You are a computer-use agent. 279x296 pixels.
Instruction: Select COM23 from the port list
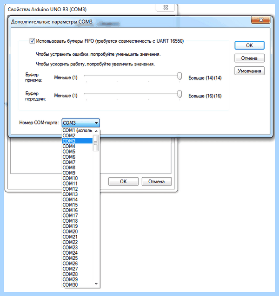click(77, 247)
